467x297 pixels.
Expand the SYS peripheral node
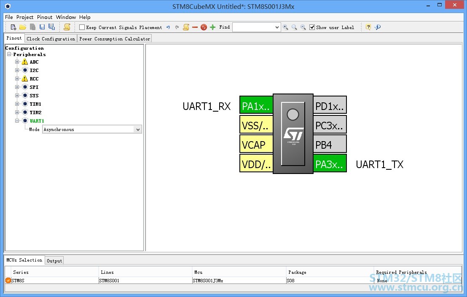pos(17,96)
